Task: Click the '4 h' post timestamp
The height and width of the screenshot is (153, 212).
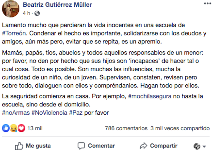Action: point(26,13)
